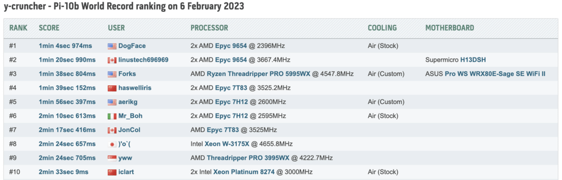Viewport: 562px width, 180px height.
Task: Open DogFace user profile
Action: point(132,46)
